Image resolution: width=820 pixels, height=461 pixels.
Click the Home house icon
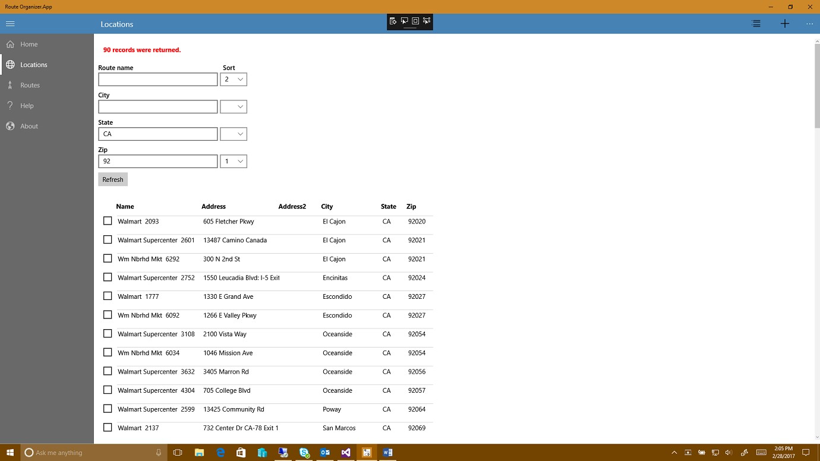10,44
